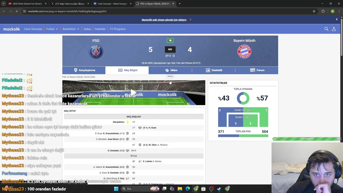
Task: Close the PSG vs Bayern Münih tab
Action: 173,4
